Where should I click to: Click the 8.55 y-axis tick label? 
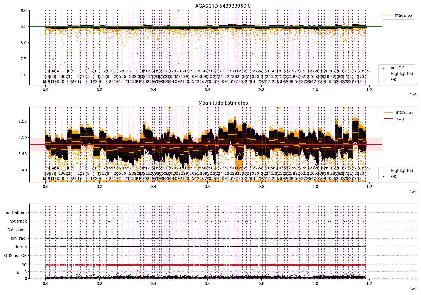[23, 122]
